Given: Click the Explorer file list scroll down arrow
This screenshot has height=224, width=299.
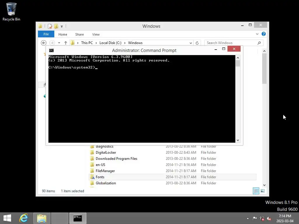Looking at the screenshot, I should click(x=264, y=185).
